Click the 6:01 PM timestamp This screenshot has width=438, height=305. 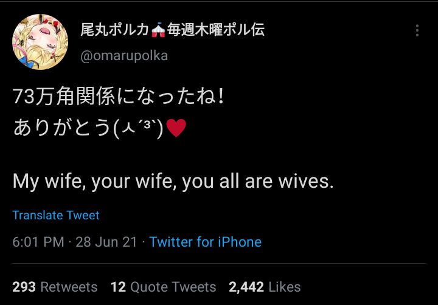(x=38, y=242)
